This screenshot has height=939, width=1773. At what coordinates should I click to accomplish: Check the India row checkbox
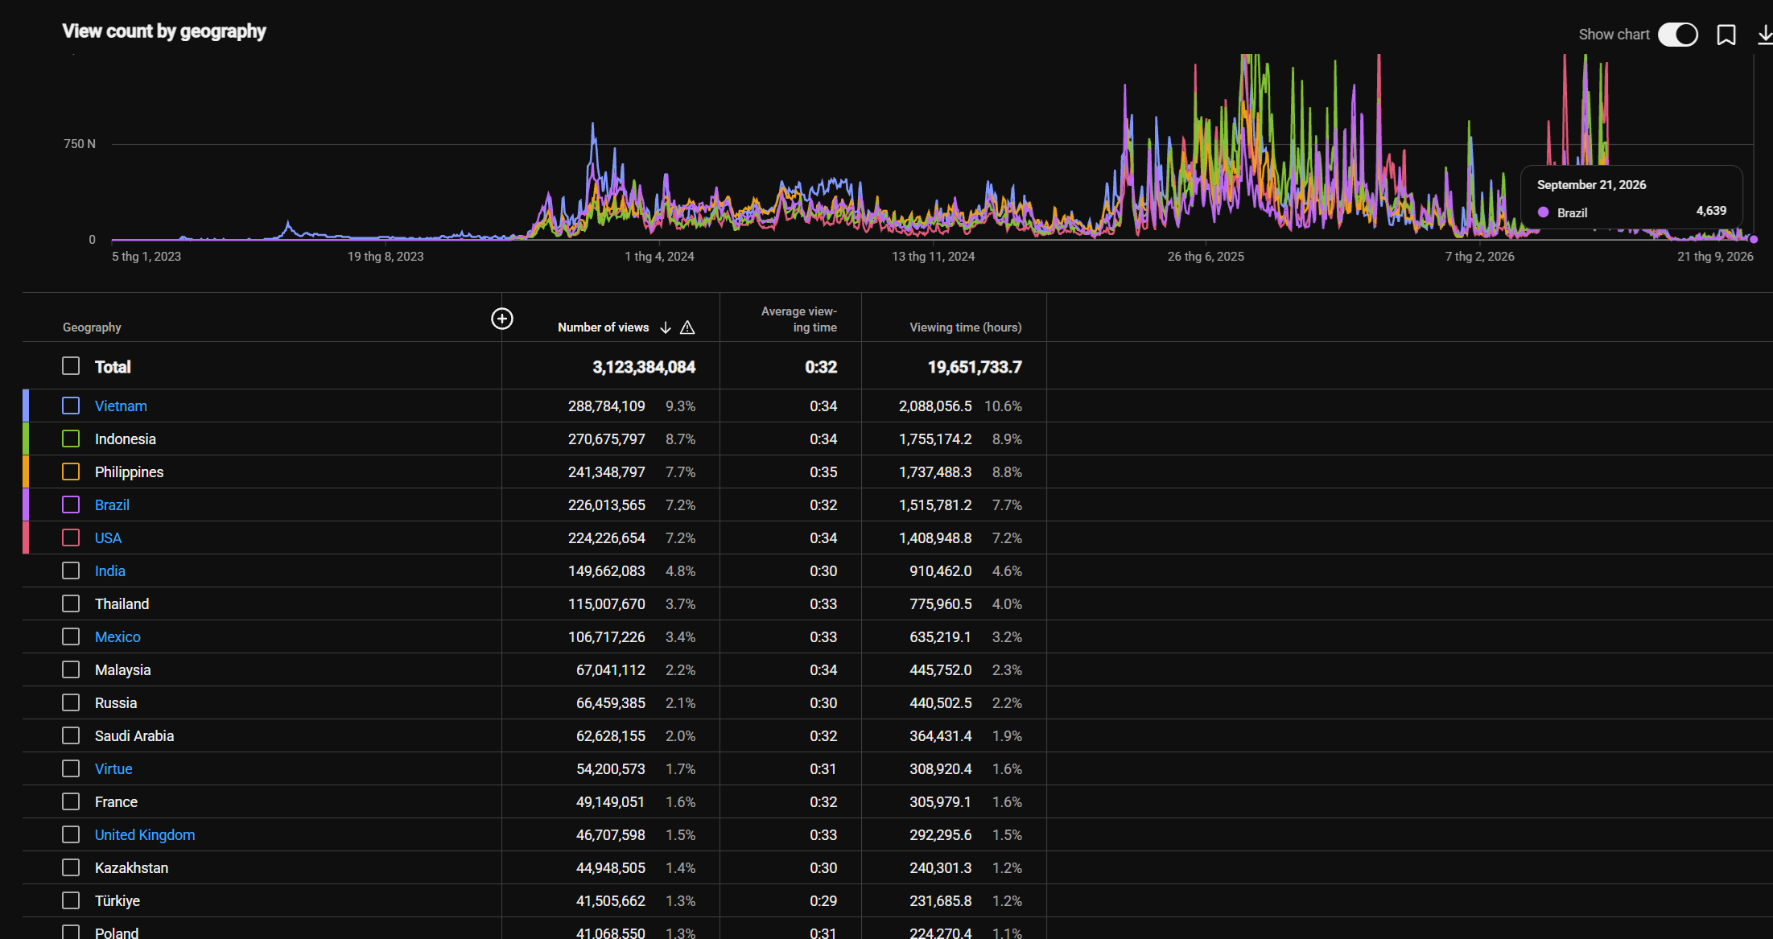pyautogui.click(x=71, y=570)
